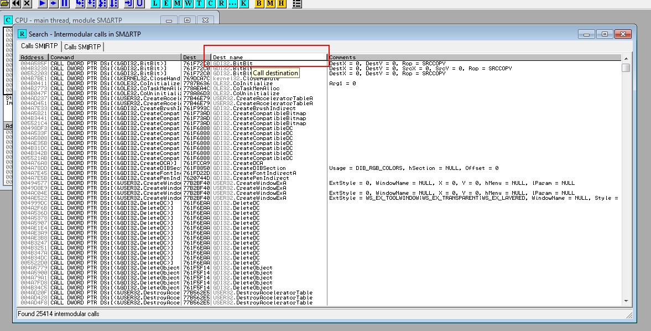This screenshot has height=331, width=651.
Task: Select the GDI32.CreateDIBSection row
Action: point(320,168)
